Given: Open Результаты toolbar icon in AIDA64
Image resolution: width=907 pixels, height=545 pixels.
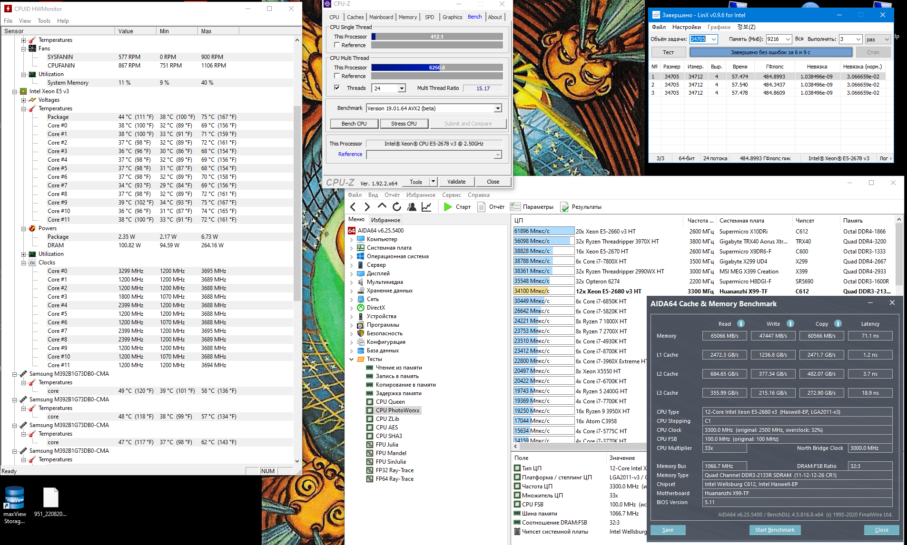Looking at the screenshot, I should pos(564,207).
